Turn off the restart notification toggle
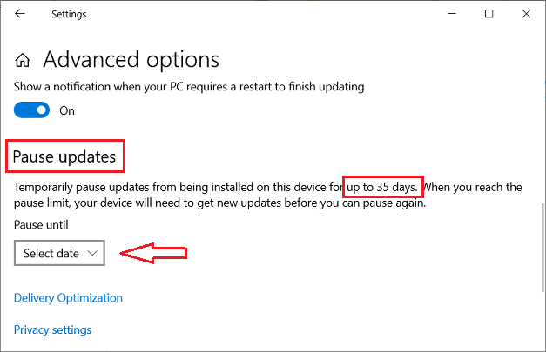The width and height of the screenshot is (546, 352). click(x=31, y=110)
